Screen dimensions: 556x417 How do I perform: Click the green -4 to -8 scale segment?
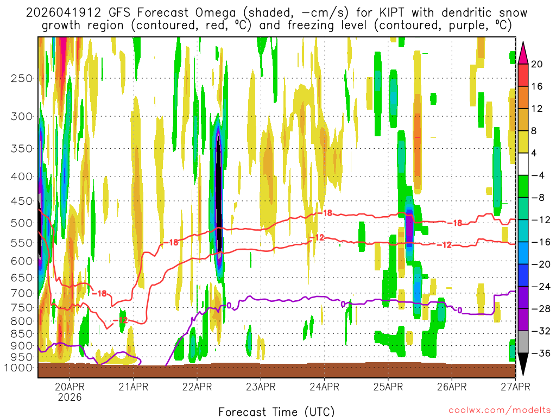pyautogui.click(x=523, y=187)
